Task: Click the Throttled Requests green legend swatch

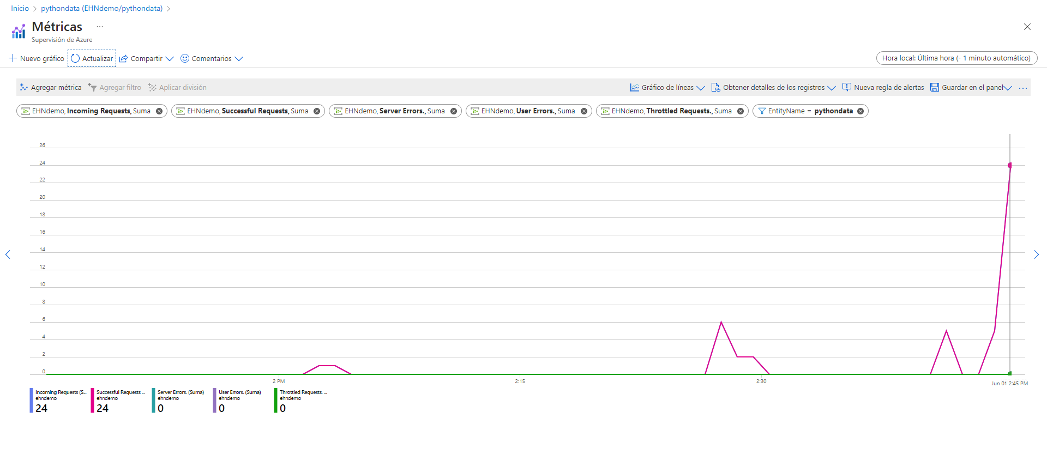Action: 276,401
